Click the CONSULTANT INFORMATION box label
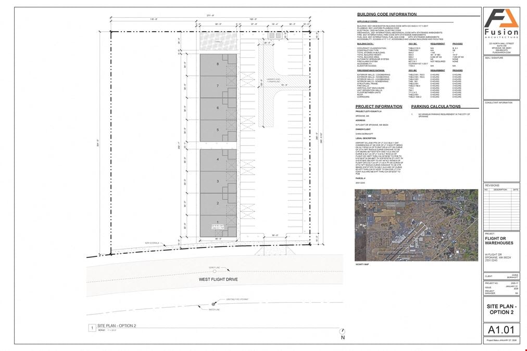Viewport: 527px width, 351px height. [x=499, y=102]
